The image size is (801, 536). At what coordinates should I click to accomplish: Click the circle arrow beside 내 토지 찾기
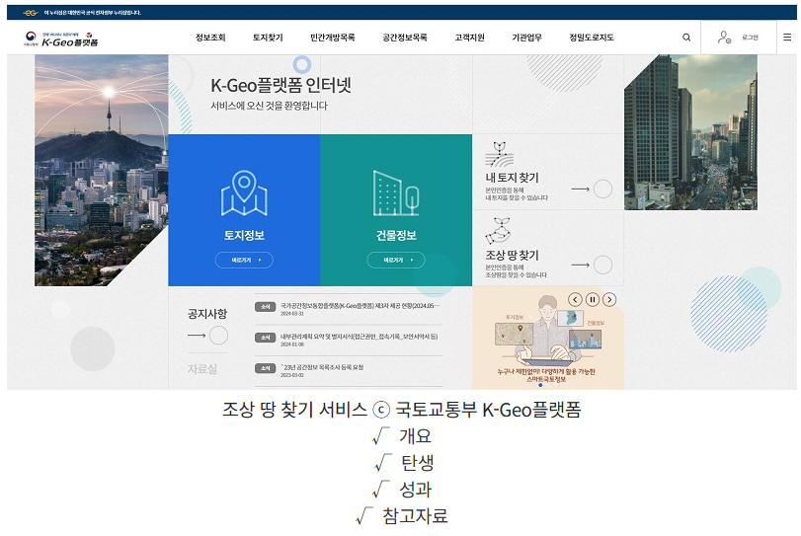coord(602,189)
